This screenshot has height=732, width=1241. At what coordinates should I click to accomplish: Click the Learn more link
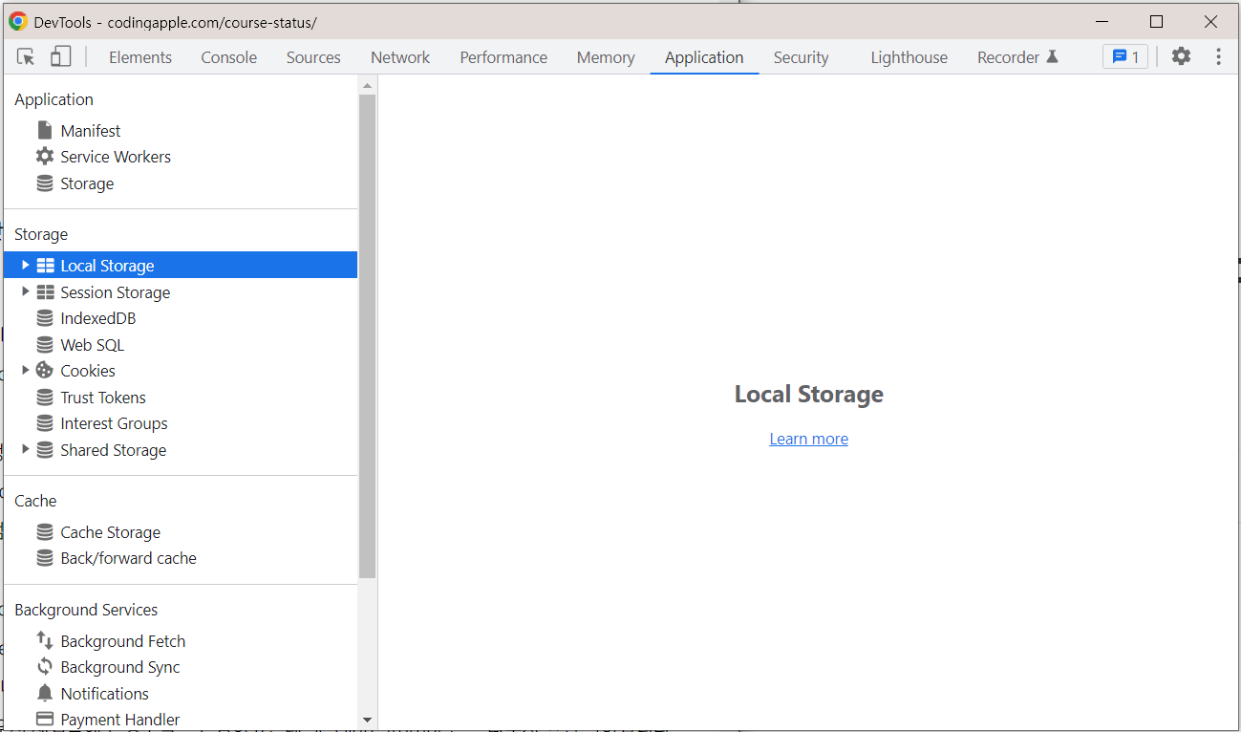click(x=808, y=438)
